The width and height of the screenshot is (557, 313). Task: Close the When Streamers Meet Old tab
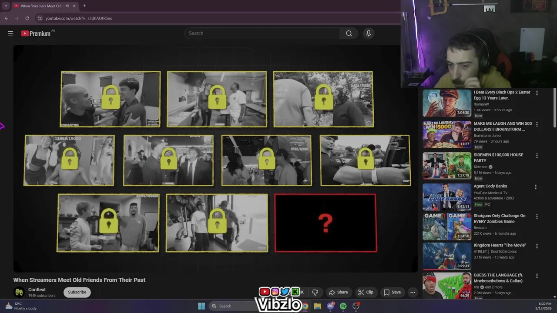click(x=74, y=6)
